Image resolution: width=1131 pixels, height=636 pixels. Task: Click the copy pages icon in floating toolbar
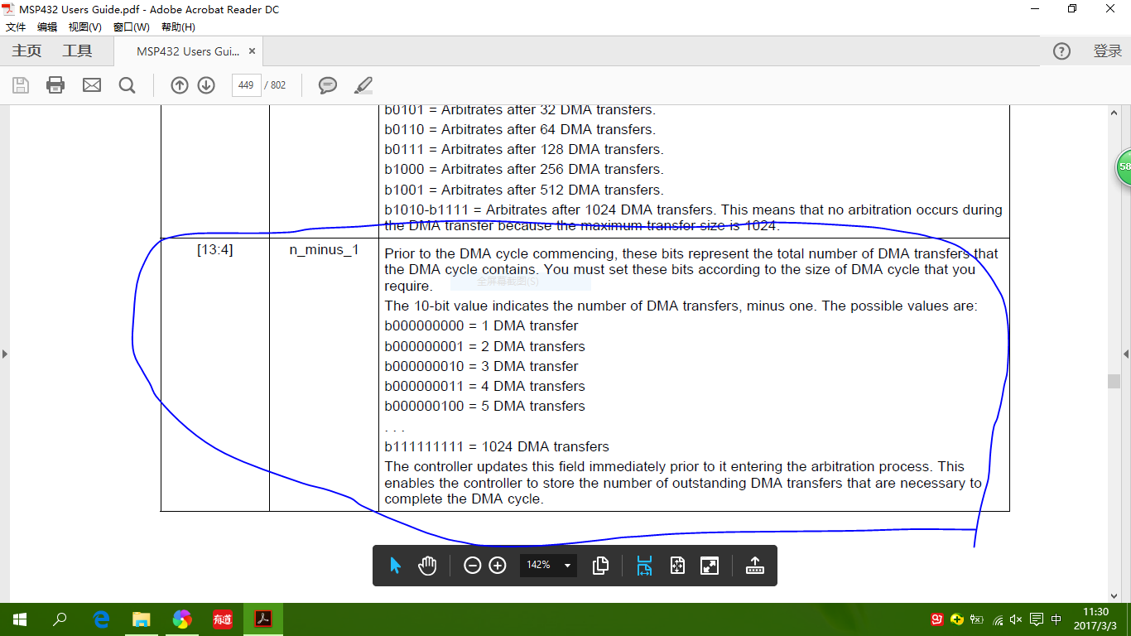[601, 565]
